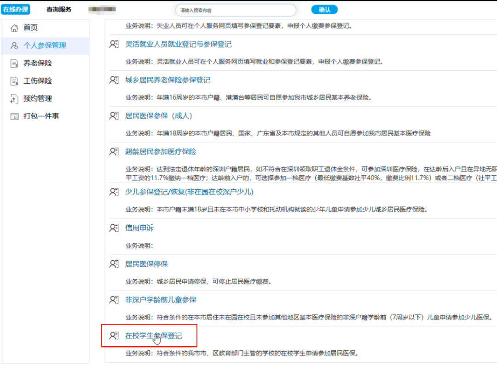
Task: Click the person icon beside 个人参保管理
Action: pos(14,46)
